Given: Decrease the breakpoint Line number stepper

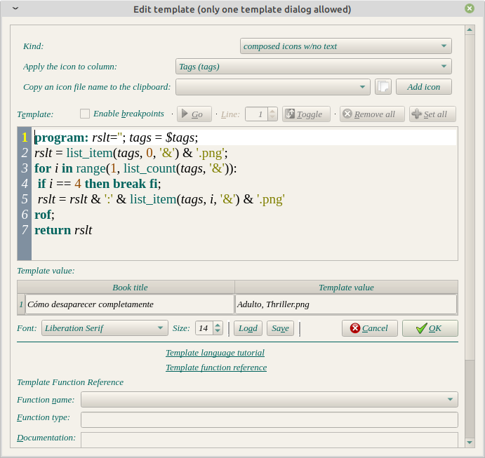Looking at the screenshot, I should (x=272, y=117).
